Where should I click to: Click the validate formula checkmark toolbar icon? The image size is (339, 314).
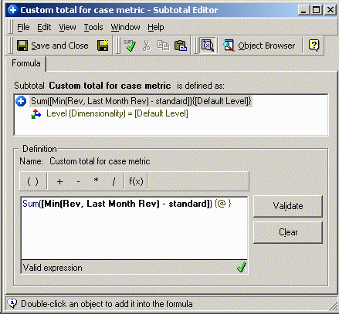(130, 46)
